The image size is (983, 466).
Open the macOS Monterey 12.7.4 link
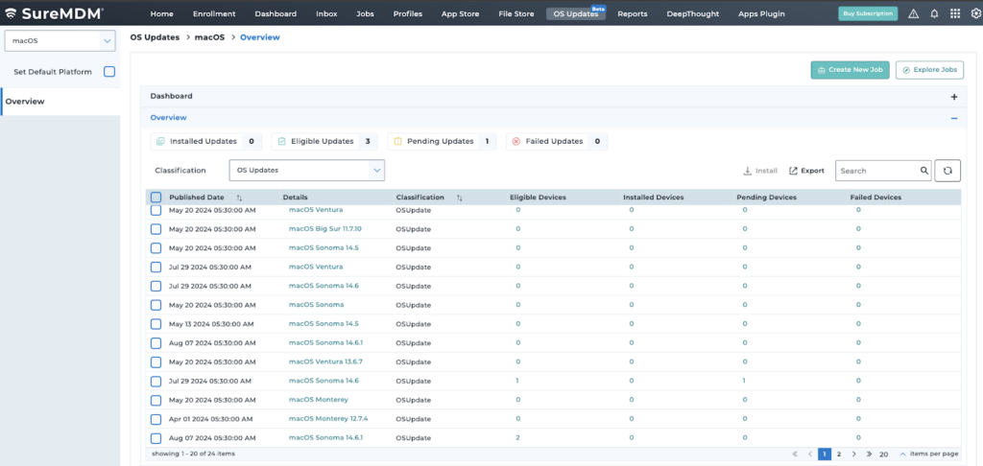click(328, 418)
